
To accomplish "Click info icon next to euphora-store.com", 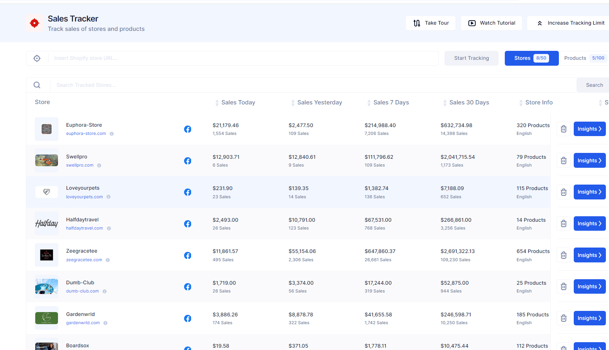I will (x=112, y=134).
